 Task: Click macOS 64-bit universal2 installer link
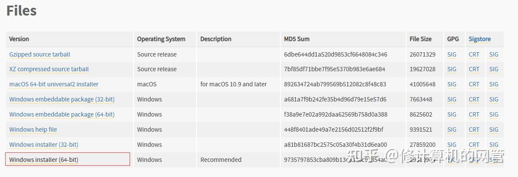pos(54,84)
